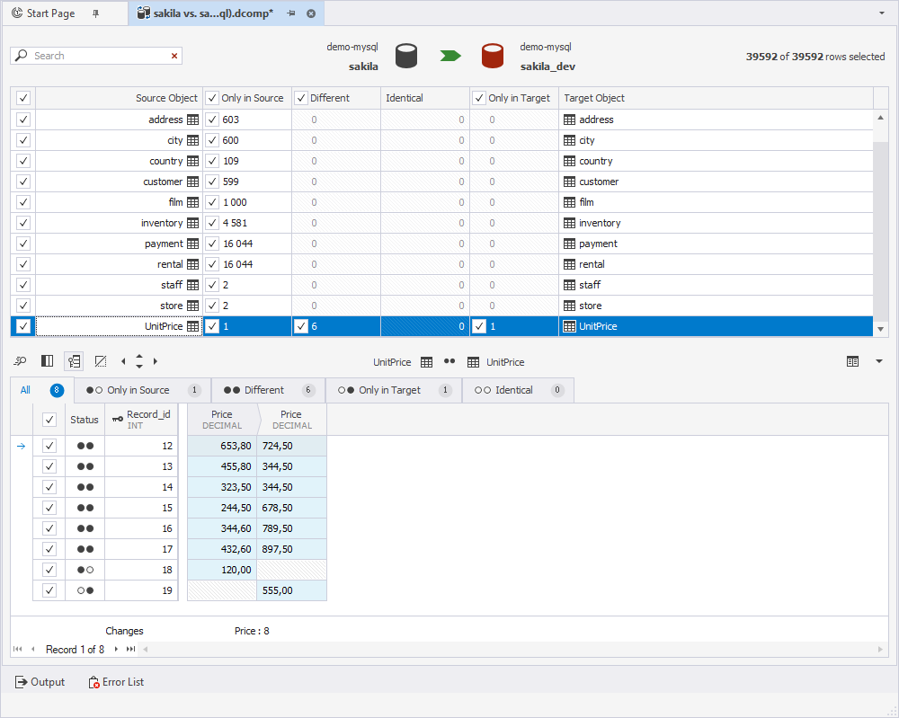Click the green synchronization direction arrow

tap(450, 56)
